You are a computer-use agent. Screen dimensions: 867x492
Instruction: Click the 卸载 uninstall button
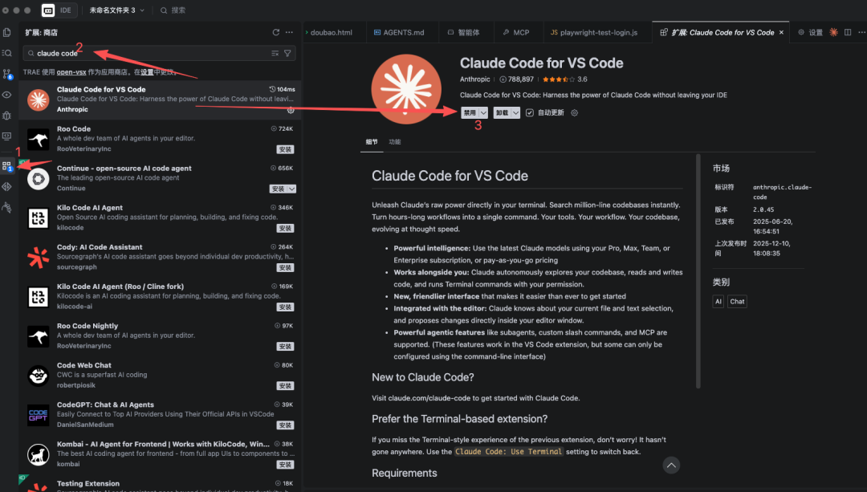pyautogui.click(x=502, y=113)
